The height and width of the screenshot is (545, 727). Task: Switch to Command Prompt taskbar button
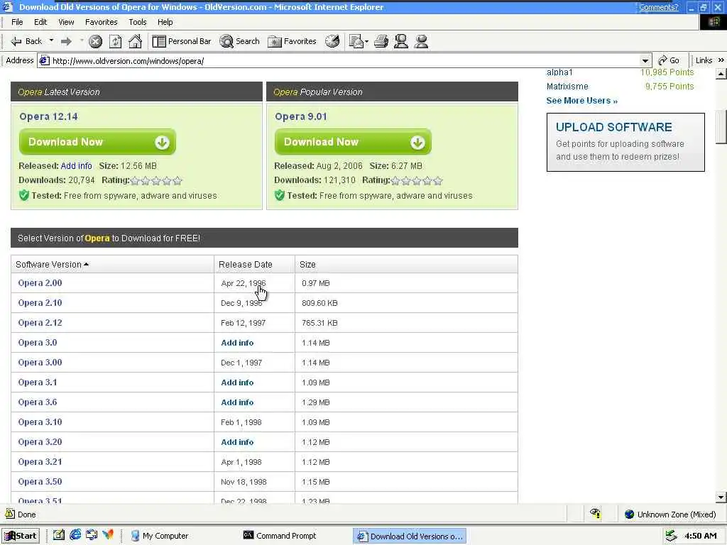coord(280,536)
